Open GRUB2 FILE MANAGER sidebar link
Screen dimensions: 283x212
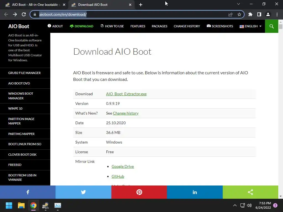[x=24, y=73]
